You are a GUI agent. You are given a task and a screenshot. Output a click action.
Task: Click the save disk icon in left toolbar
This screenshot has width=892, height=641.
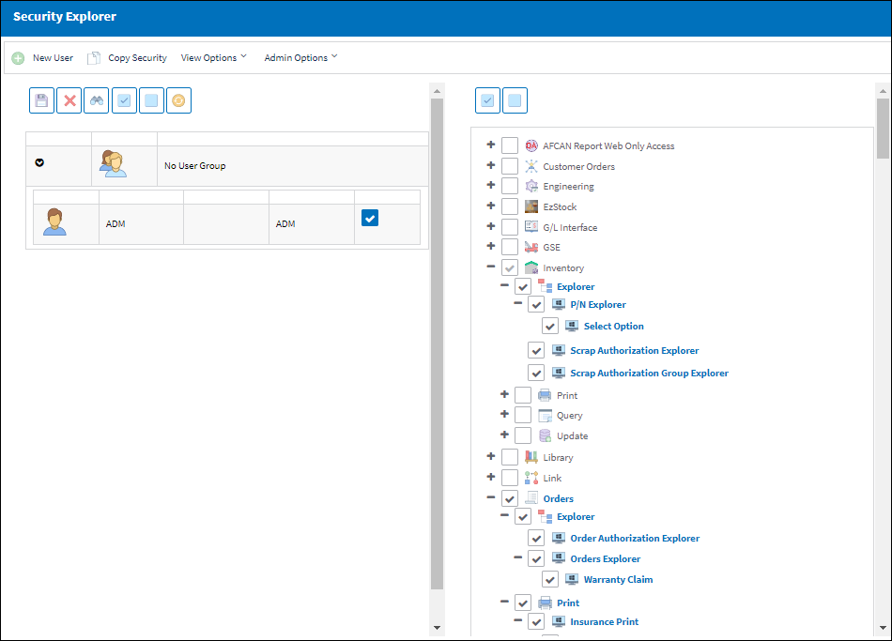[41, 100]
